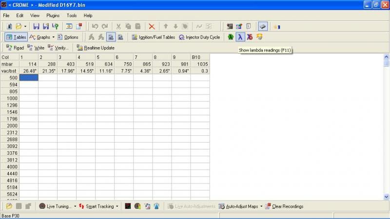This screenshot has width=390, height=219.
Task: Click the green bug icon beside lambda
Action: 231,37
